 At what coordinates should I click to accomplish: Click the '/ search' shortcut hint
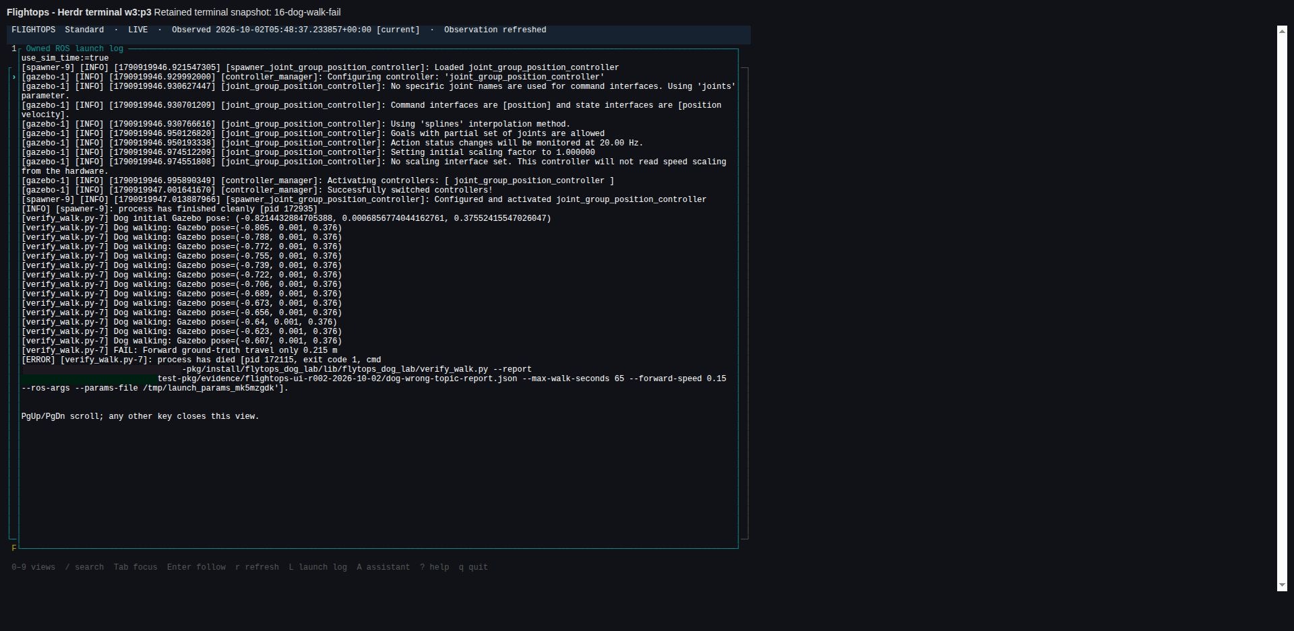[x=84, y=567]
